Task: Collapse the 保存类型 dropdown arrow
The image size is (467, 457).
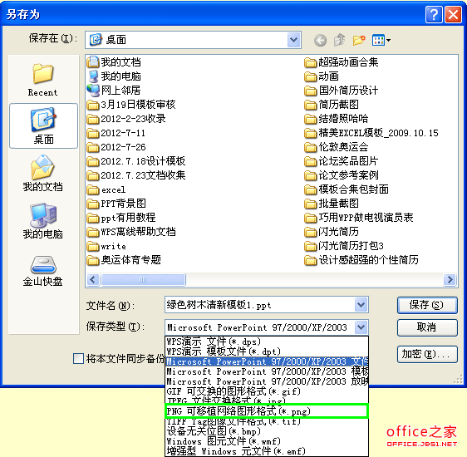Action: [x=361, y=327]
